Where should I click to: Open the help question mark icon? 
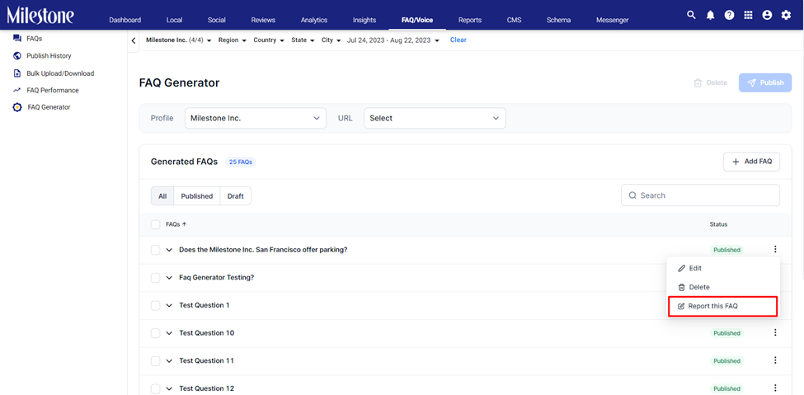729,16
